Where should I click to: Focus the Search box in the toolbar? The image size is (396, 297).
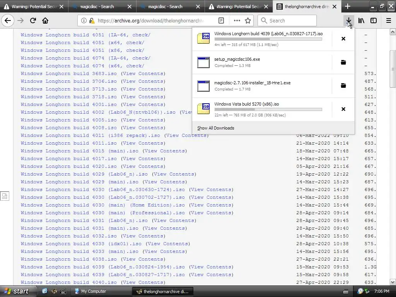coord(287,21)
